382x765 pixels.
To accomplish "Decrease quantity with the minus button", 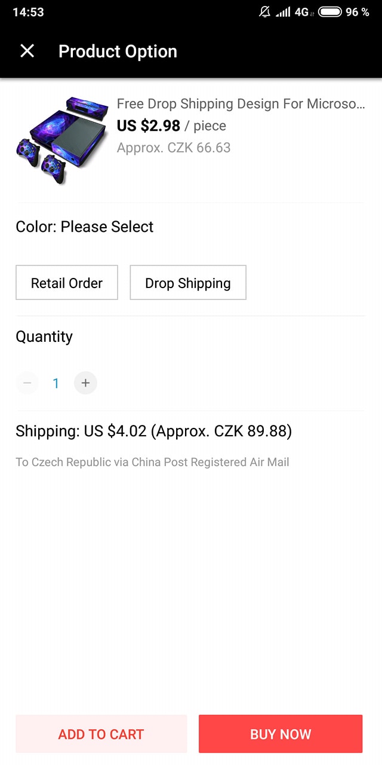I will point(27,383).
